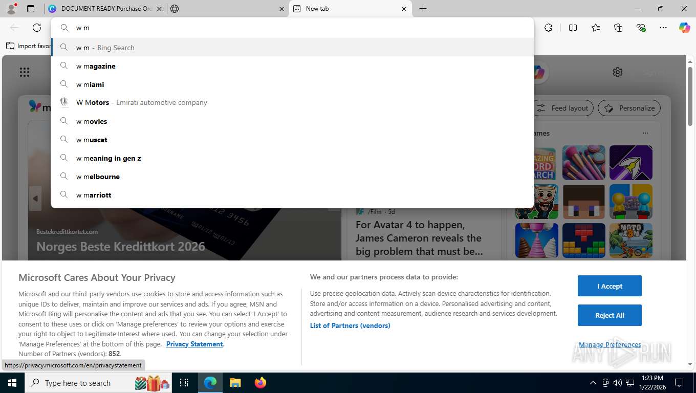696x393 pixels.
Task: Click the Feed layout button
Action: coord(563,108)
